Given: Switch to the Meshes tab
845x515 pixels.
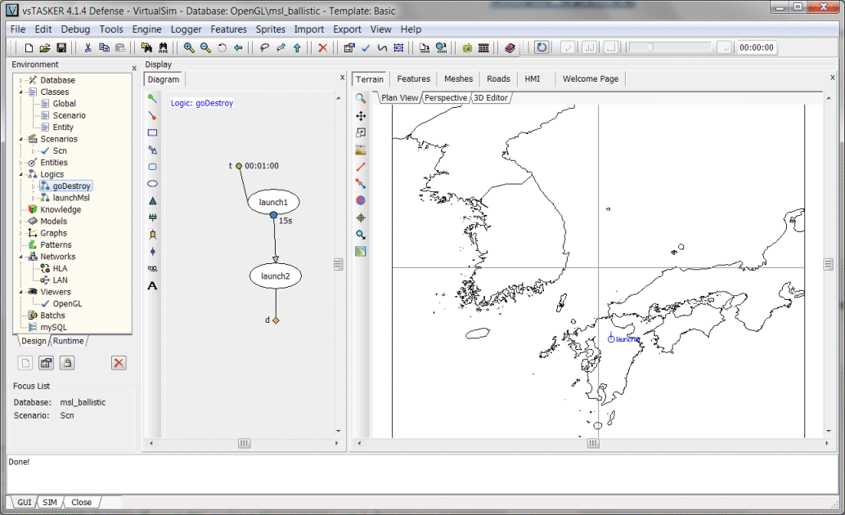Looking at the screenshot, I should pos(458,79).
